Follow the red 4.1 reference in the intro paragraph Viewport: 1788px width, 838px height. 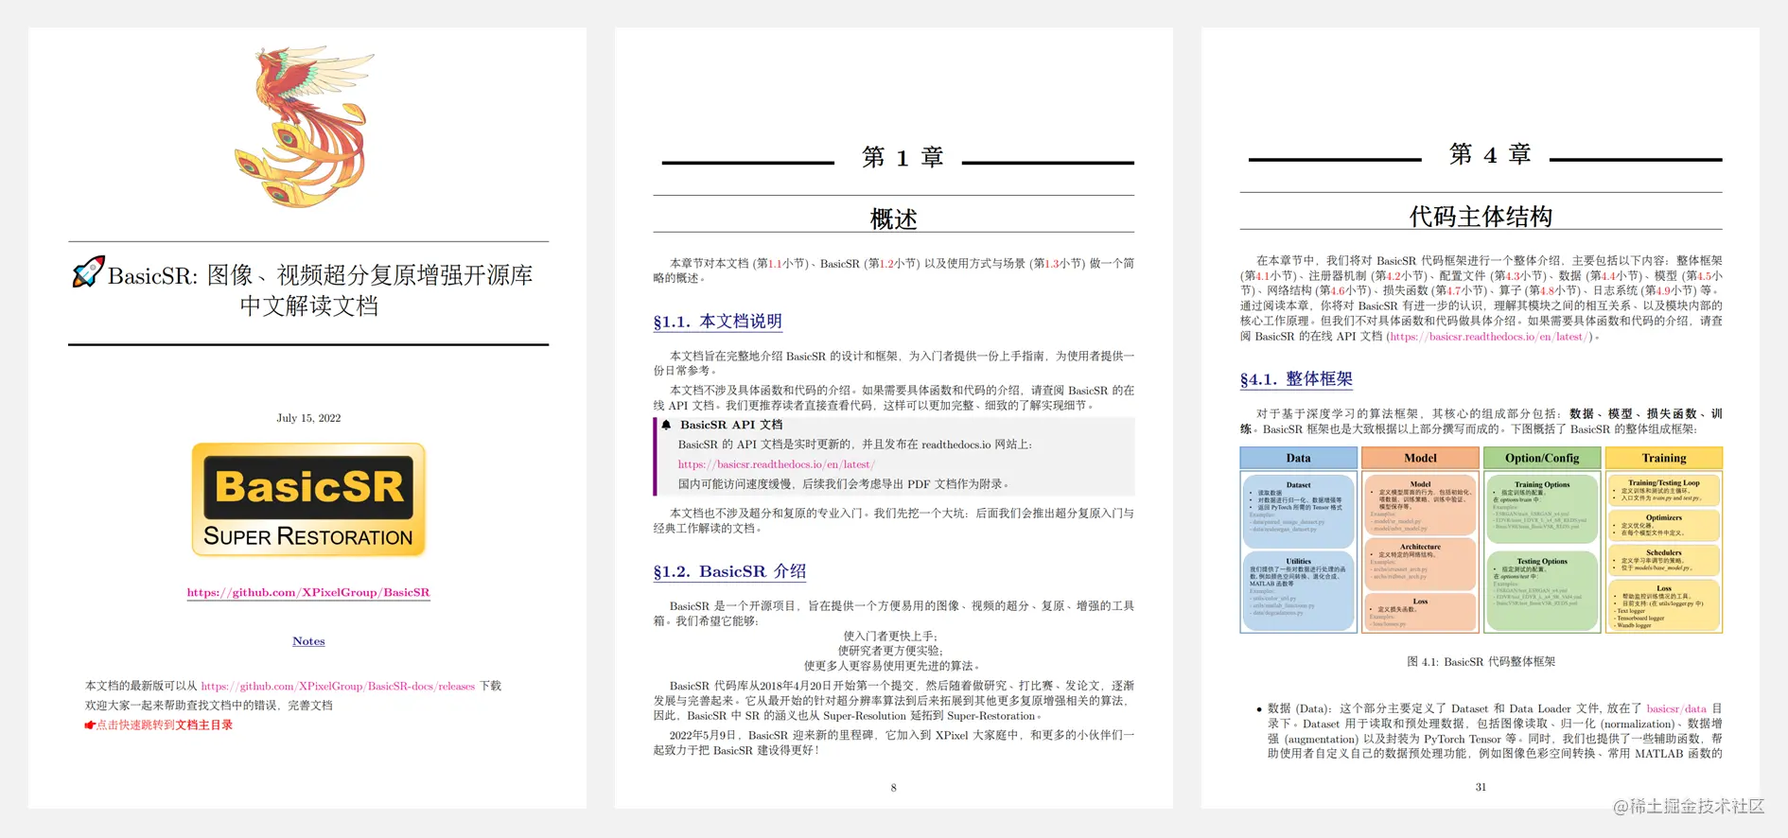click(x=1263, y=276)
